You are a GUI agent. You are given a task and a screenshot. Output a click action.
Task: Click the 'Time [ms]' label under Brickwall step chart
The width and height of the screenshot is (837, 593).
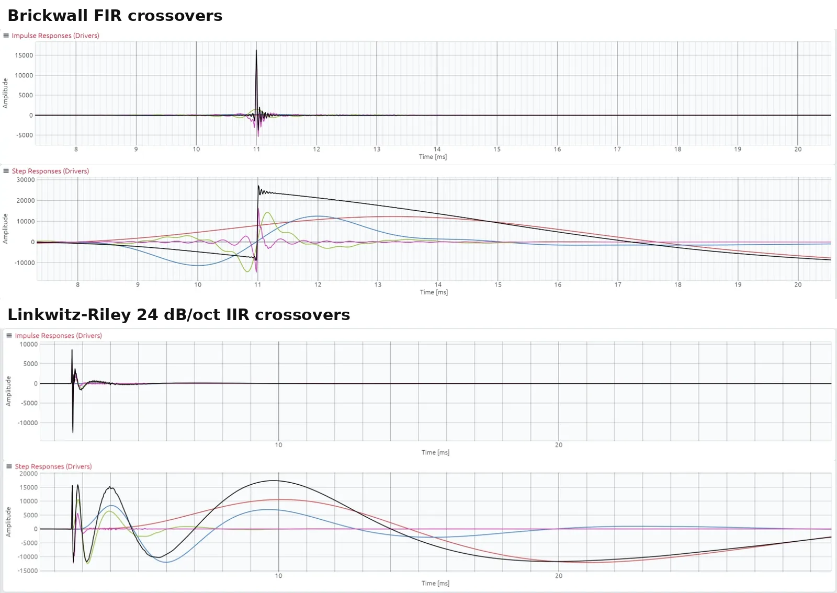pyautogui.click(x=434, y=292)
